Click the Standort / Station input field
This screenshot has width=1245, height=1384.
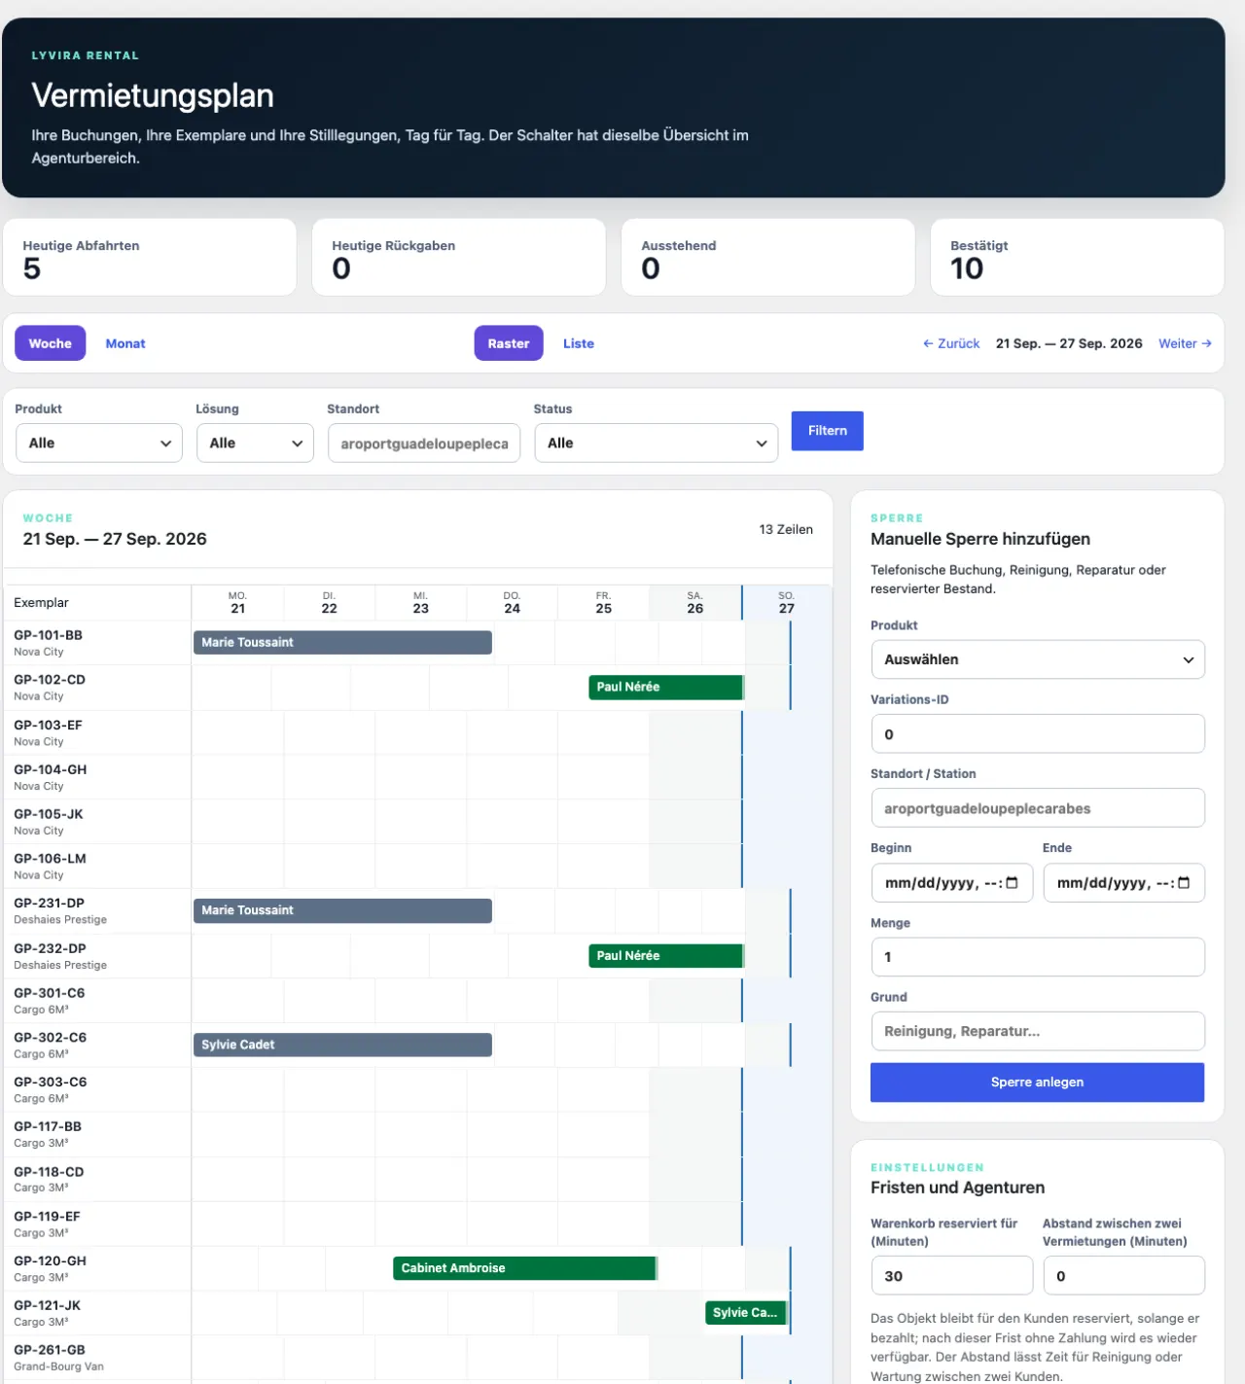pos(1038,808)
